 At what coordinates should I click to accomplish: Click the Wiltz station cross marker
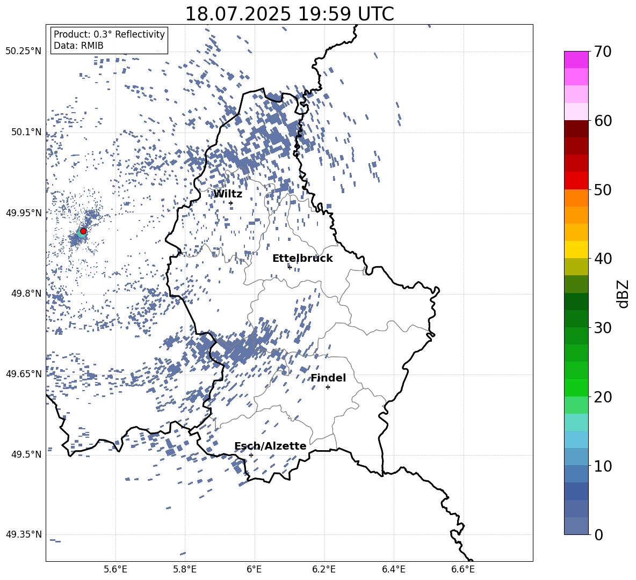tap(231, 203)
